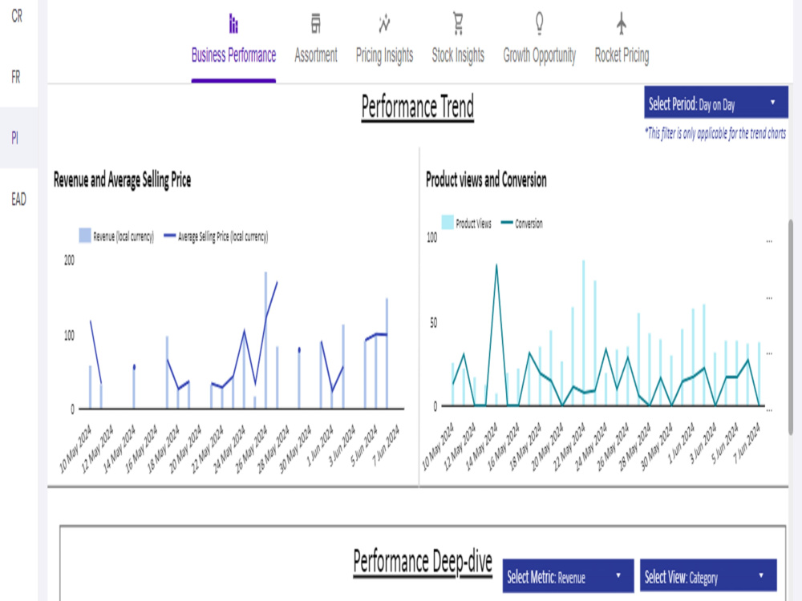Image resolution: width=802 pixels, height=601 pixels.
Task: Click the Revenue and Average Selling Price title
Action: (x=122, y=179)
